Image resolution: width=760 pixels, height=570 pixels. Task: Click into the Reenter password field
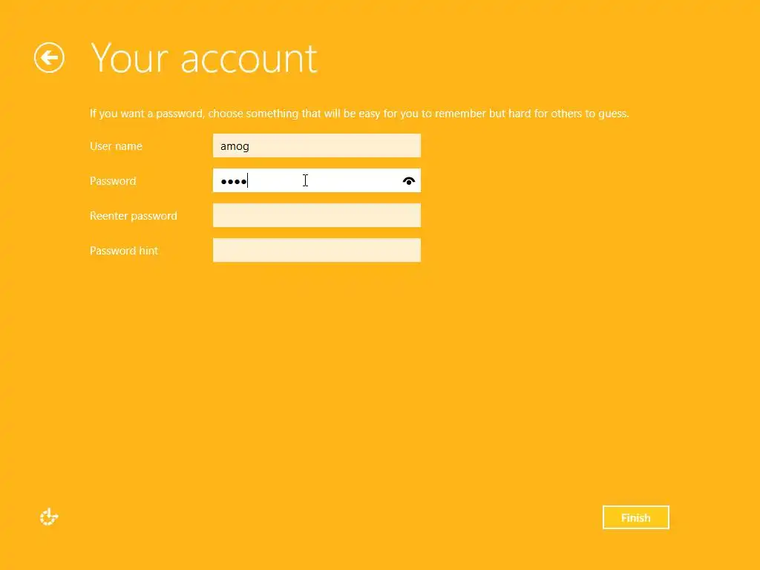(x=316, y=215)
